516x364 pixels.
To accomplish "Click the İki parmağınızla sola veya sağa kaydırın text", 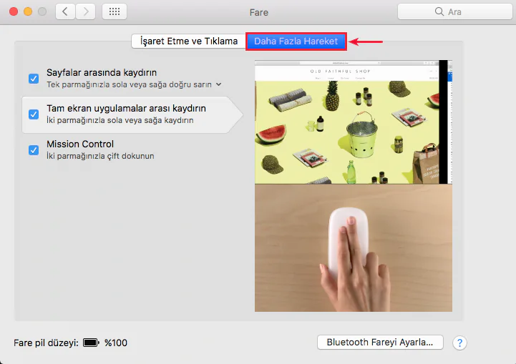I will click(120, 120).
